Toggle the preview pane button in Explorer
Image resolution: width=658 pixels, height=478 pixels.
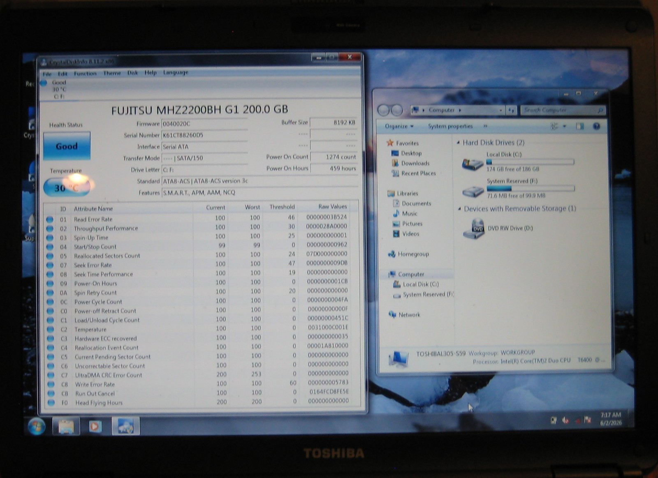pyautogui.click(x=580, y=127)
